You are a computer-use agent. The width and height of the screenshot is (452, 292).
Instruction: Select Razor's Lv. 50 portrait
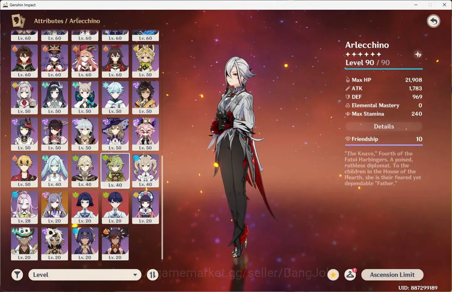[85, 134]
